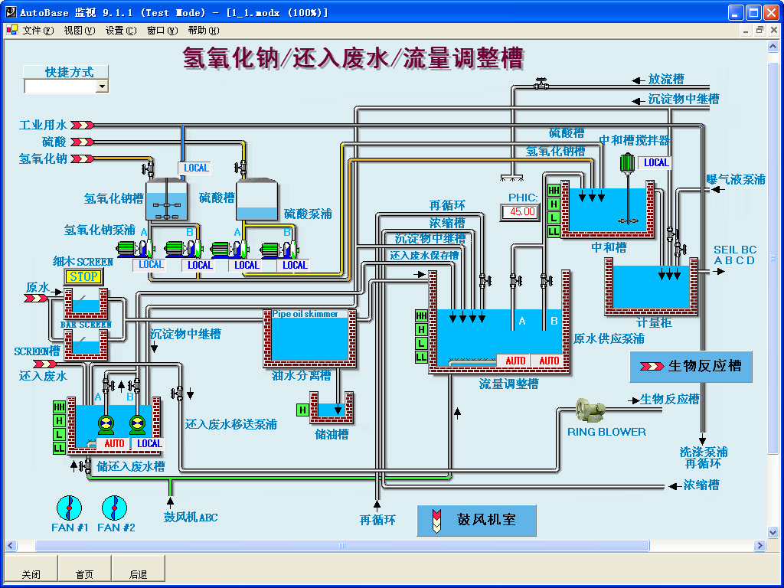Viewport: 784px width, 588px height.
Task: Select the FAN #2 fan icon
Action: 116,506
